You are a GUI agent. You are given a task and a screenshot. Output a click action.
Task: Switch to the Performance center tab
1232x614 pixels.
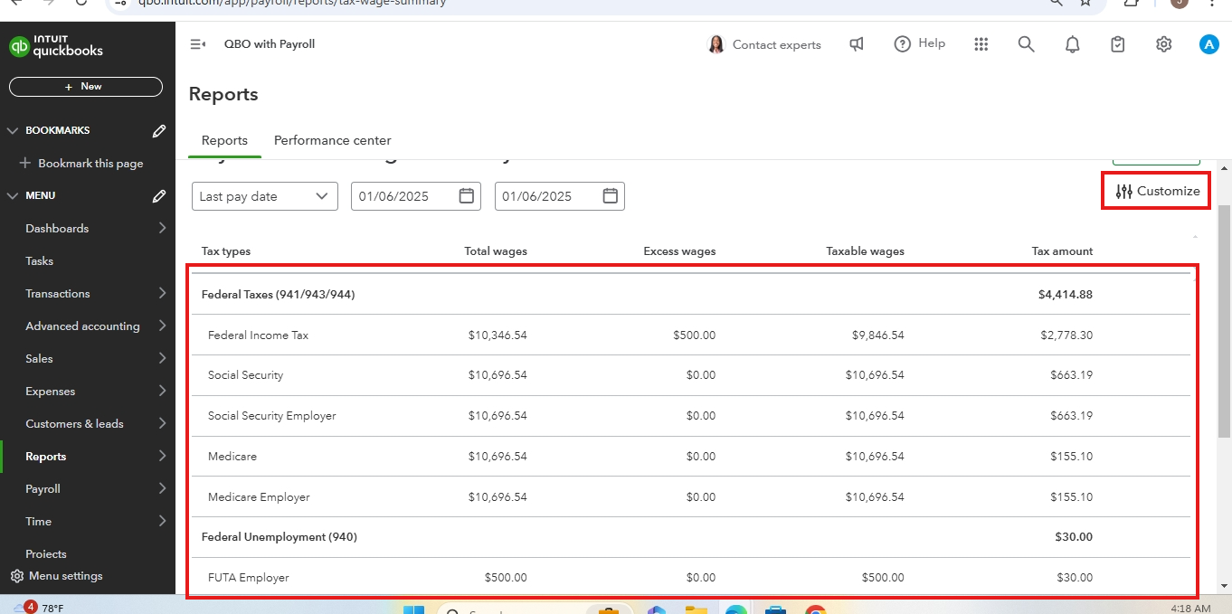tap(333, 140)
